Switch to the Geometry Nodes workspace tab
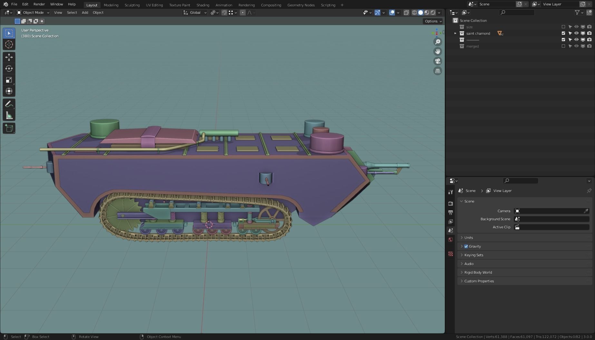This screenshot has width=595, height=340. point(301,5)
